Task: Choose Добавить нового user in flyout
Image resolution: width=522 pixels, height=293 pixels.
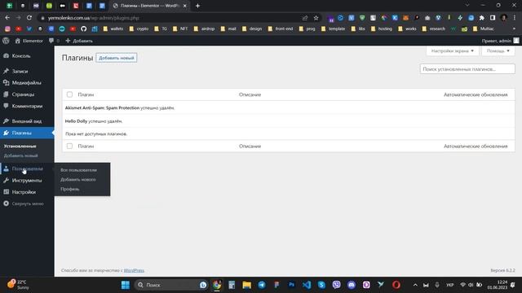Action: coord(78,180)
